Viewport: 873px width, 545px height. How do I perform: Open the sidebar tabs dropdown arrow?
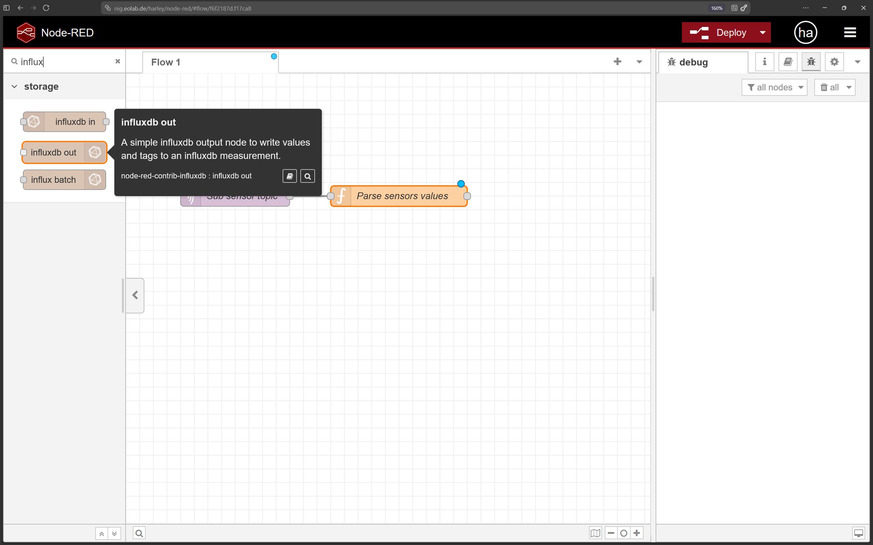858,62
